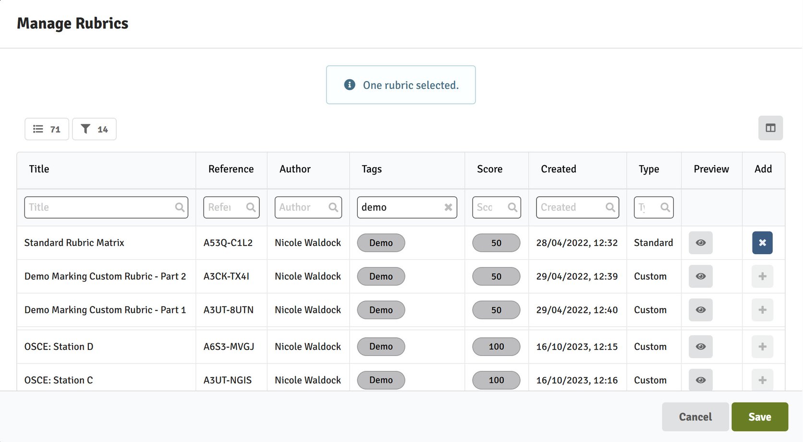Click the Author filter search icon
This screenshot has width=803, height=442.
point(333,207)
